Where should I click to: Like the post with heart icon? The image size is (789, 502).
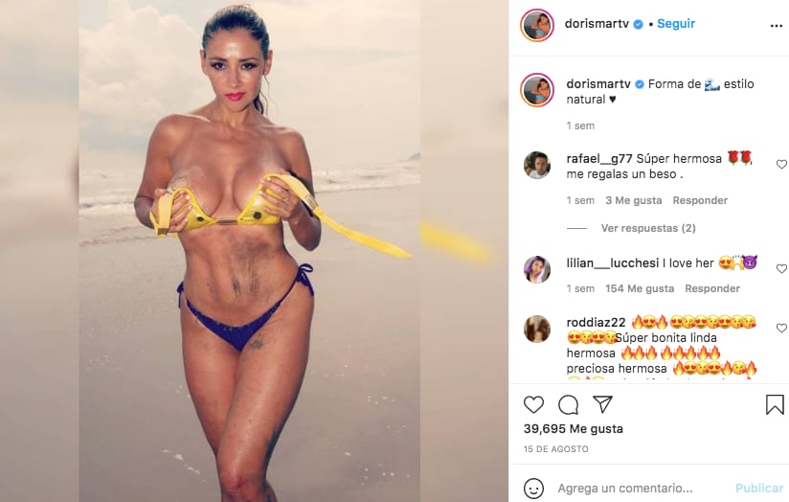point(533,405)
